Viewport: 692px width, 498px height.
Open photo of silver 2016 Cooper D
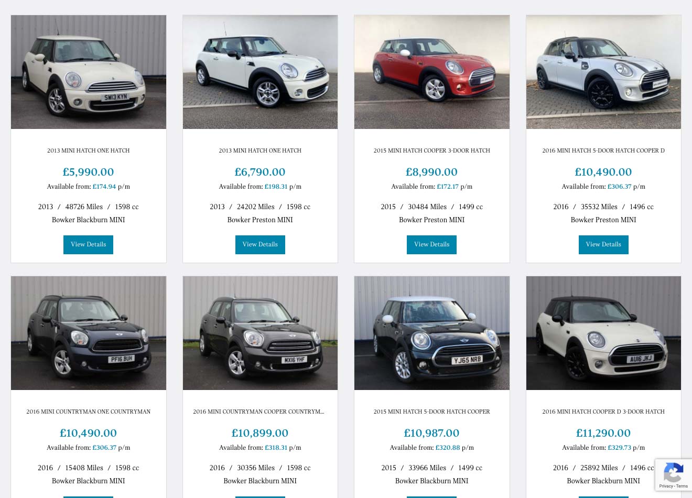[603, 72]
